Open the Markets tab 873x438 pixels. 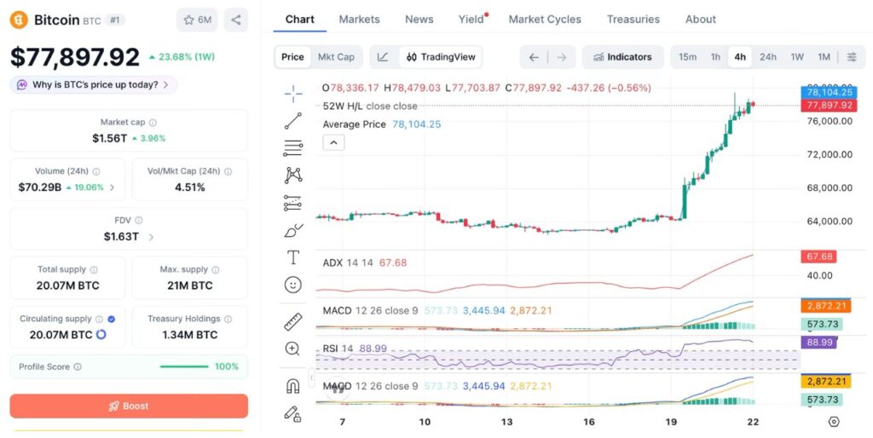(x=359, y=19)
